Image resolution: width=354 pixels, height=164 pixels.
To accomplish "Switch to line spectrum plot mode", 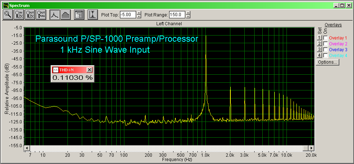I will [x=55, y=15].
